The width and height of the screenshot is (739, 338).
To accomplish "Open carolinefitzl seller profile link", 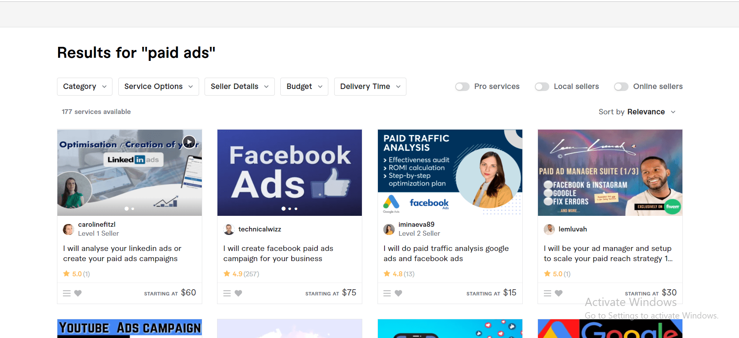I will 97,224.
